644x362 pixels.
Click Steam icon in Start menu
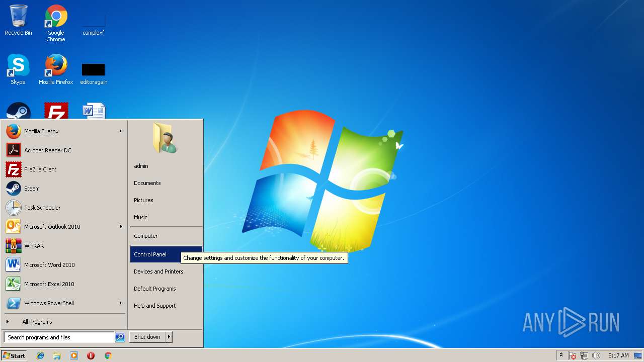pyautogui.click(x=14, y=189)
